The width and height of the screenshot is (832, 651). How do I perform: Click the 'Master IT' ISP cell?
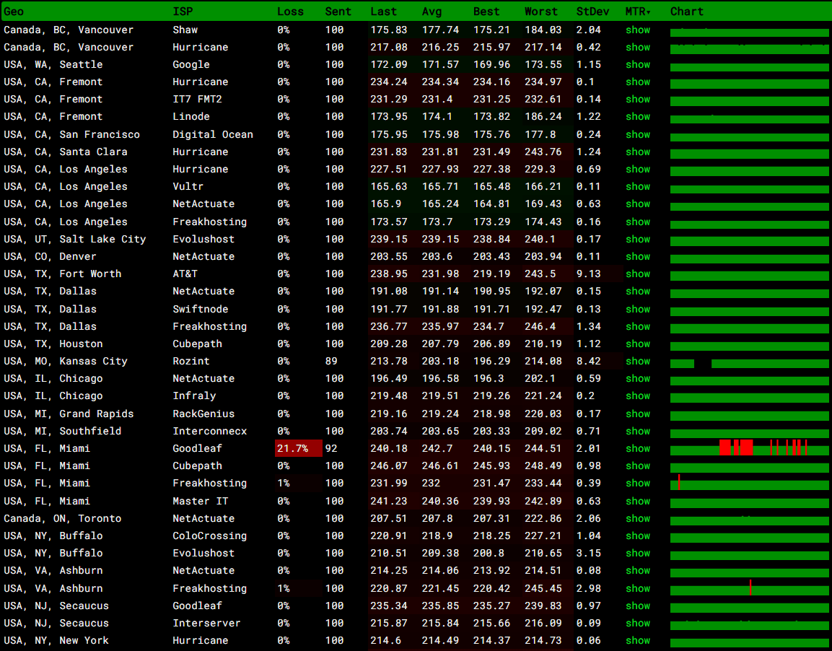tap(201, 502)
